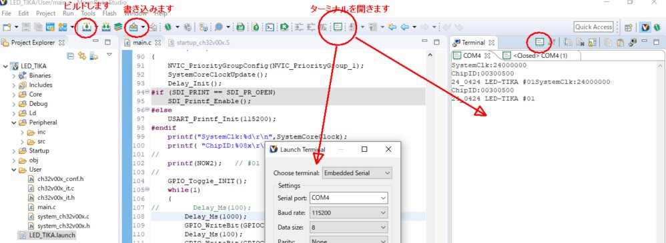This screenshot has height=243, width=666.
Task: Click the Copy icon in Terminal toolbar
Action: click(609, 43)
